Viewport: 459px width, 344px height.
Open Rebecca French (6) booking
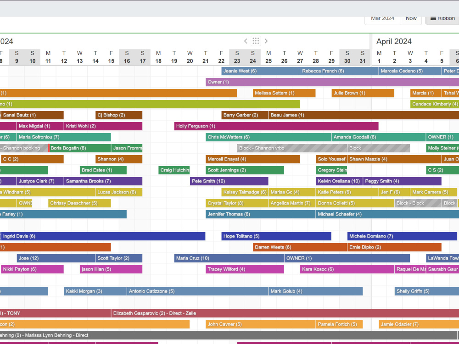point(339,71)
